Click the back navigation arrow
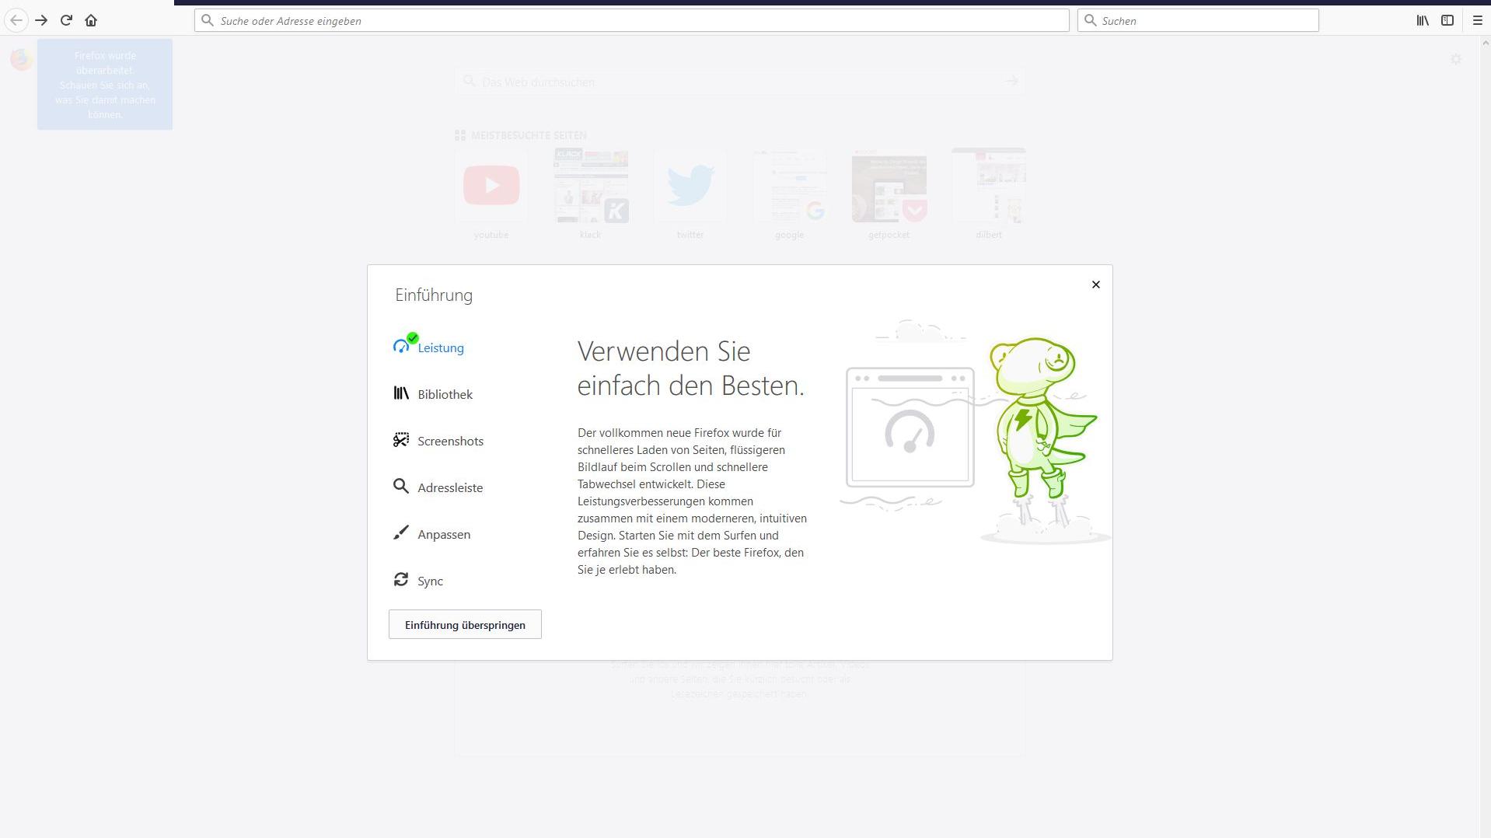 [x=16, y=20]
